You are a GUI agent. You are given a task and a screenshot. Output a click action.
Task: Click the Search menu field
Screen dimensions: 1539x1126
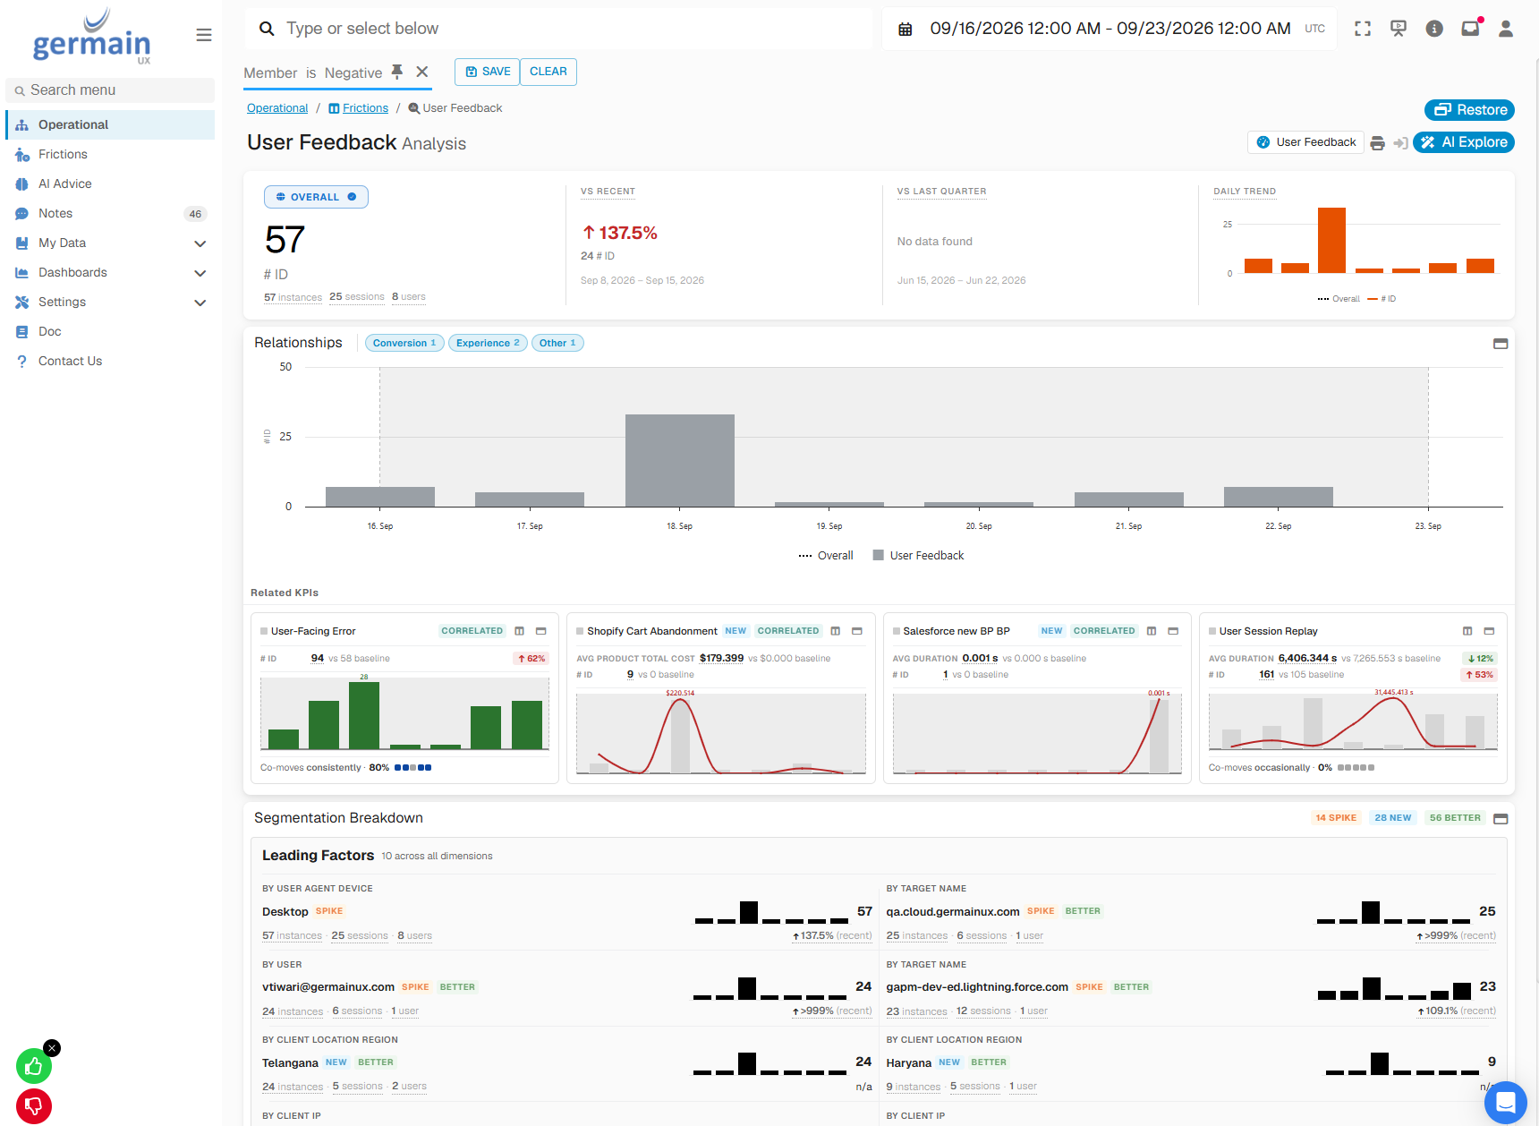(110, 90)
